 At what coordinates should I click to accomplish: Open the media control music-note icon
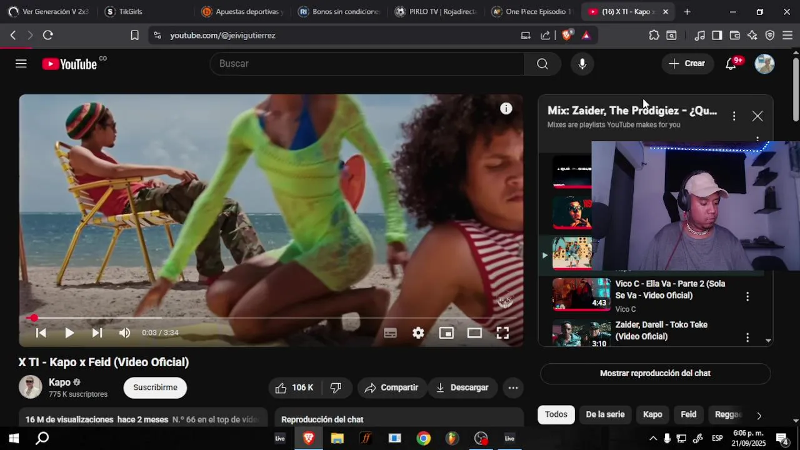pyautogui.click(x=699, y=36)
